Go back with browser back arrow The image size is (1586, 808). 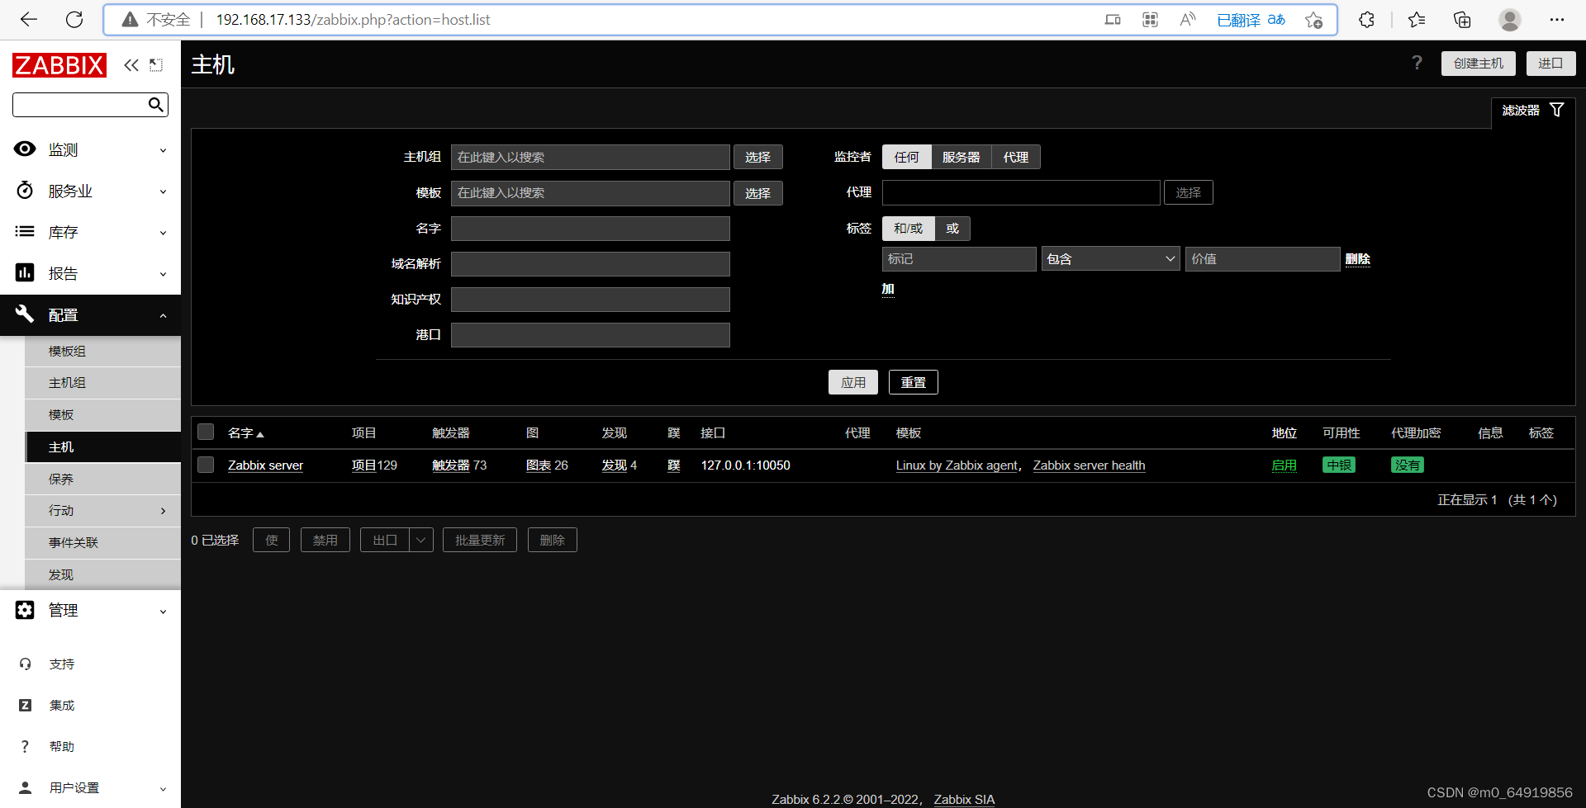(x=29, y=19)
